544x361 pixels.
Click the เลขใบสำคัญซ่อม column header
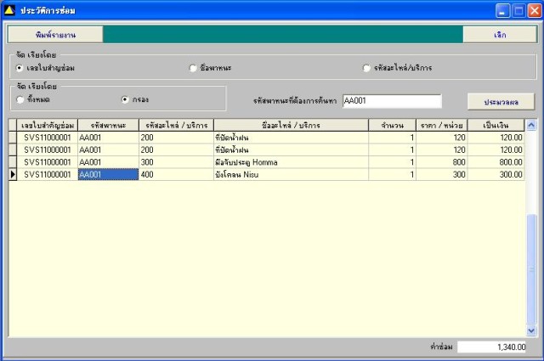coord(48,125)
